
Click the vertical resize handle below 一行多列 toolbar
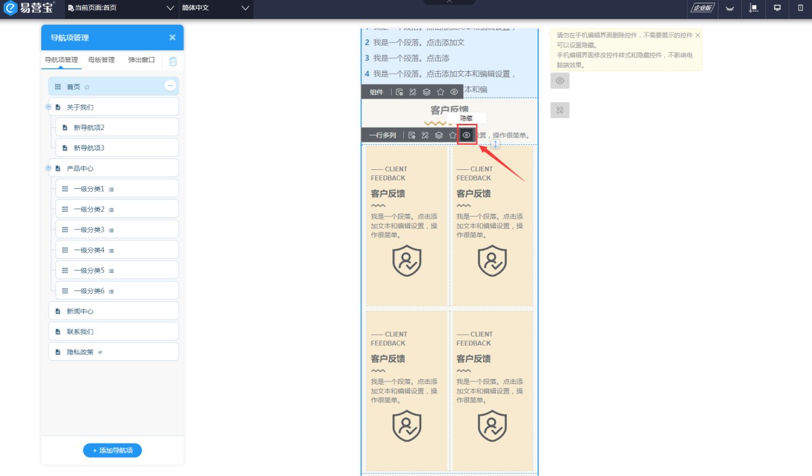point(495,144)
